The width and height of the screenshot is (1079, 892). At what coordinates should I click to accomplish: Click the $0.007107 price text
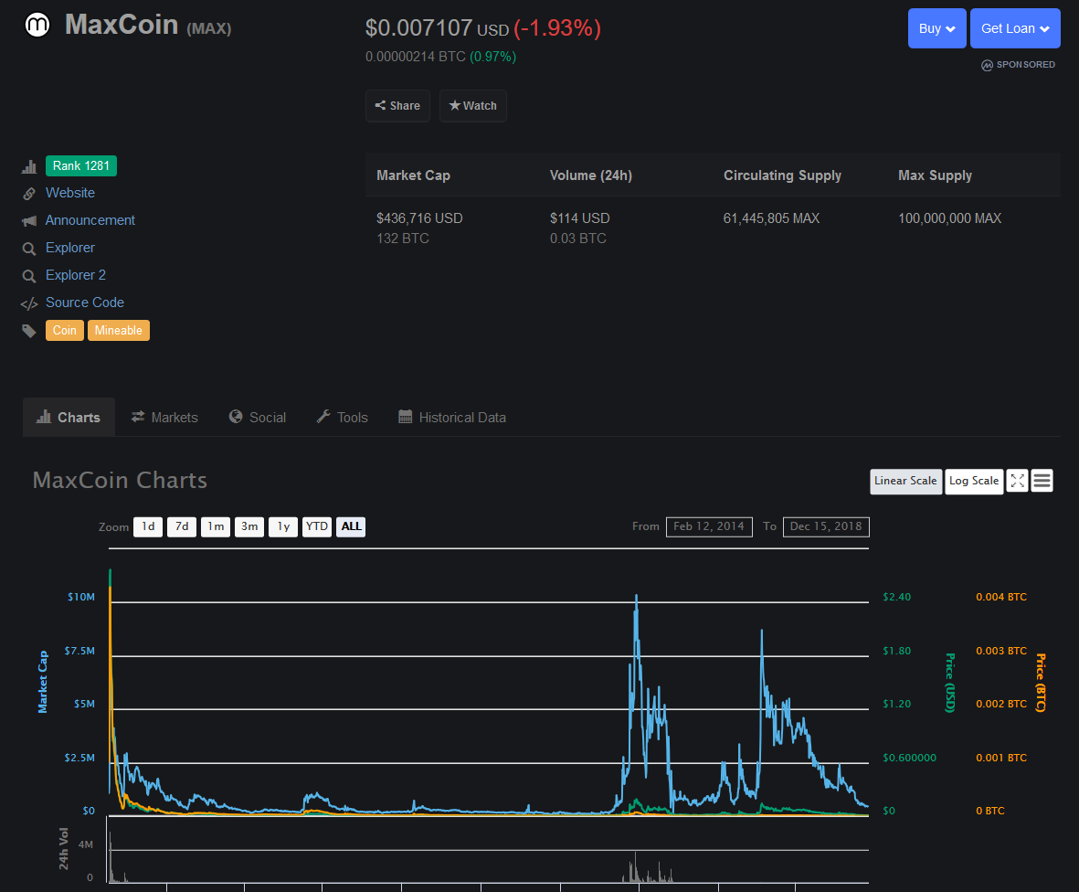[x=419, y=28]
